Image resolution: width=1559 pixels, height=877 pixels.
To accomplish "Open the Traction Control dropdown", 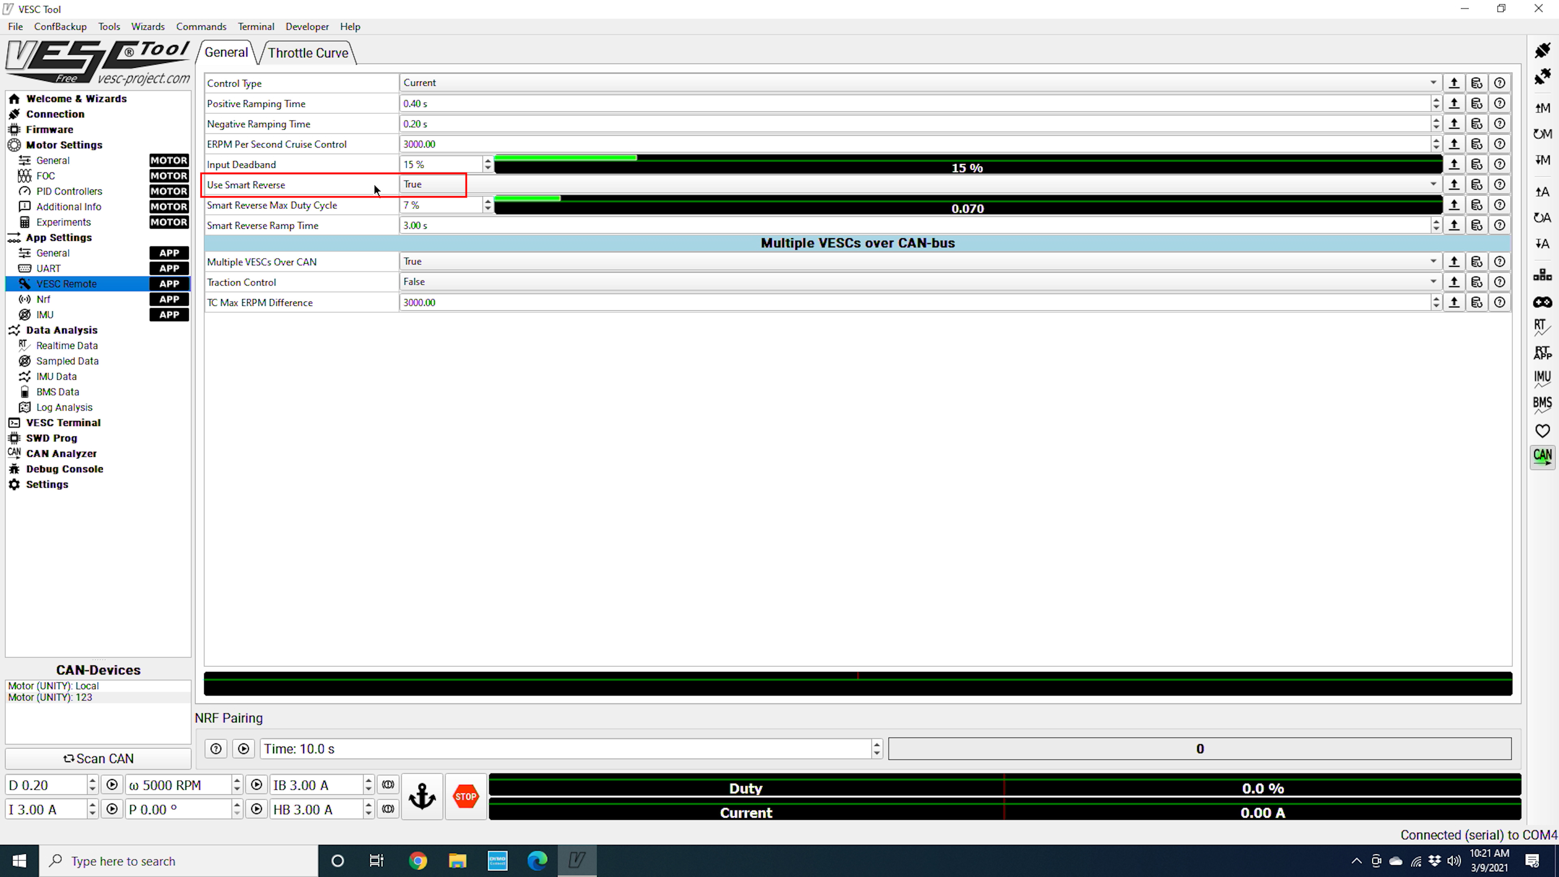I will [920, 282].
